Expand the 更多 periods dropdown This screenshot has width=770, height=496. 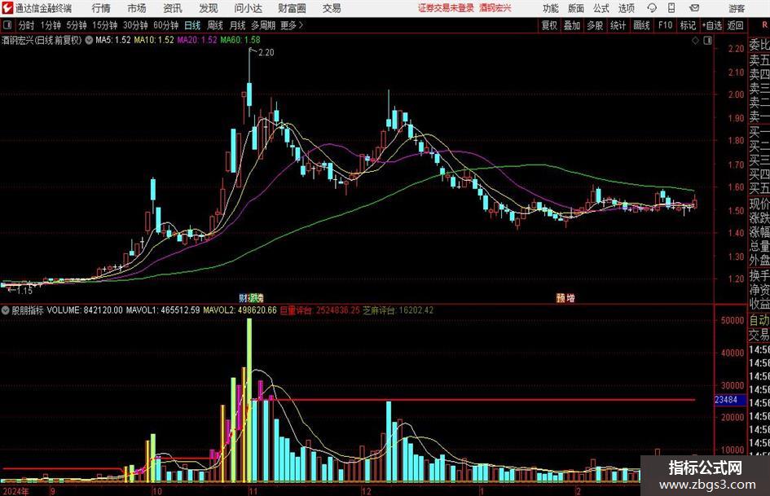click(292, 25)
